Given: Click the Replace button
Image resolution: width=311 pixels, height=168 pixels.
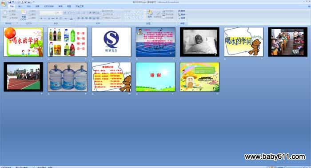Looking at the screenshot, I should [x=182, y=15].
